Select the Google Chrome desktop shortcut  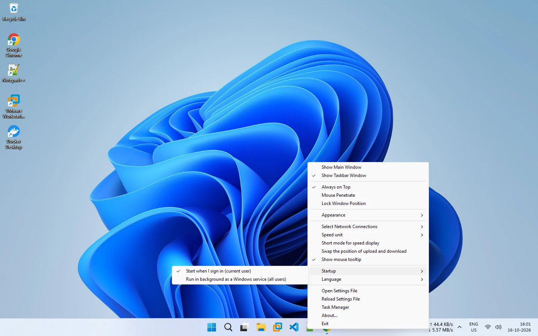pyautogui.click(x=14, y=46)
